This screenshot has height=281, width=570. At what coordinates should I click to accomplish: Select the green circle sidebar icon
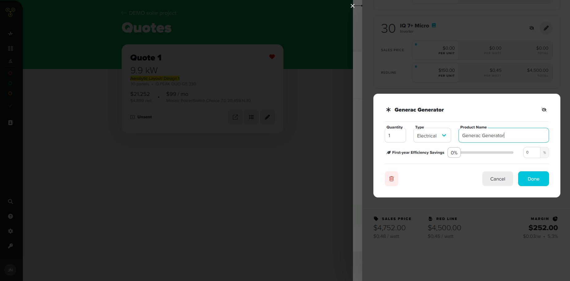tap(10, 83)
